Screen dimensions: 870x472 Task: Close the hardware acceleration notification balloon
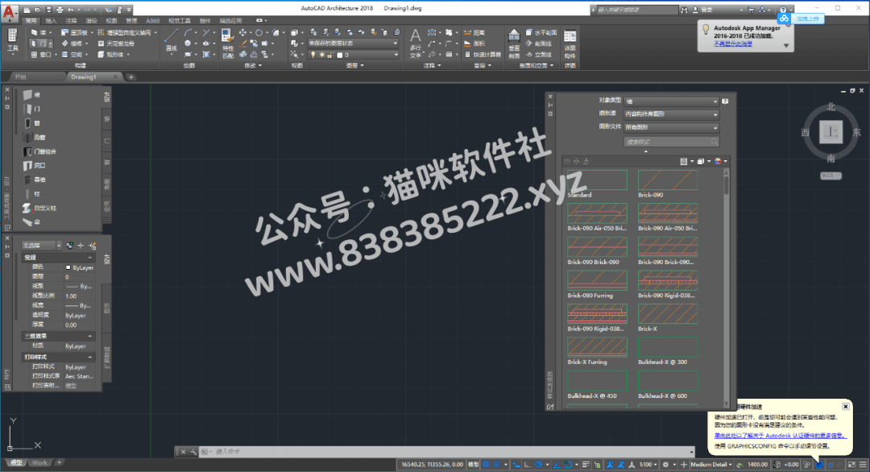click(x=846, y=407)
